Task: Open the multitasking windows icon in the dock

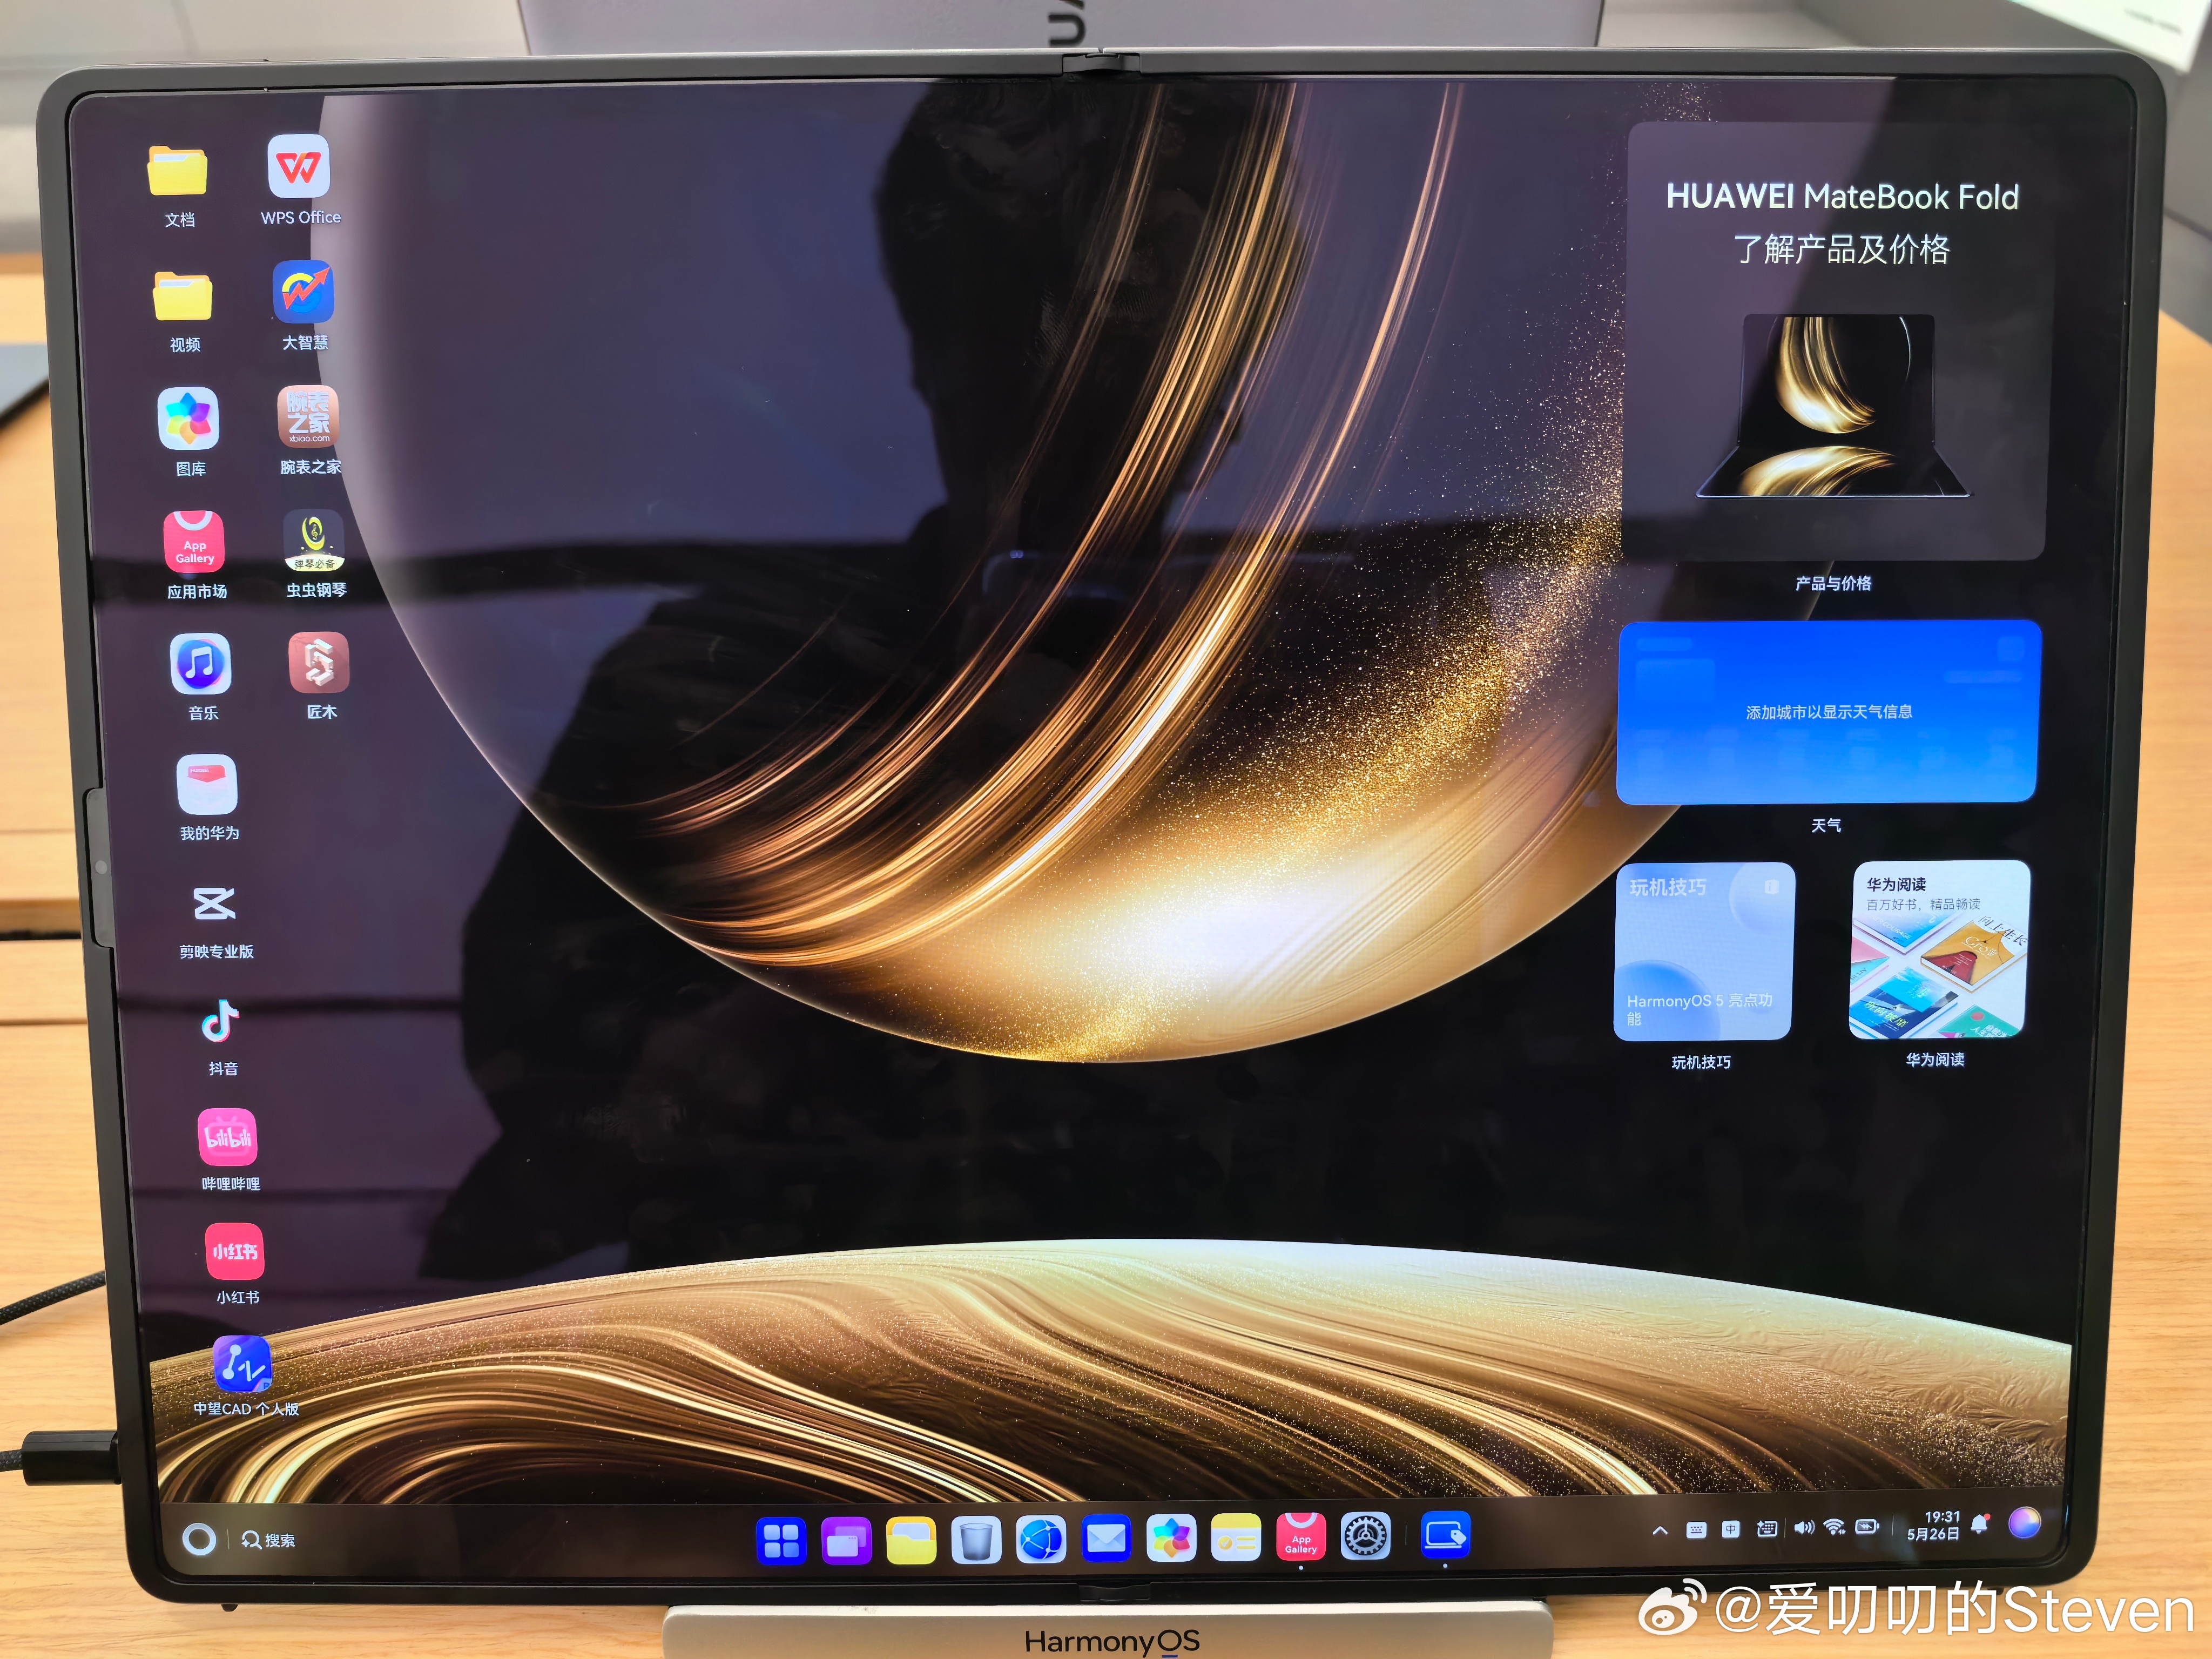Action: (x=846, y=1540)
